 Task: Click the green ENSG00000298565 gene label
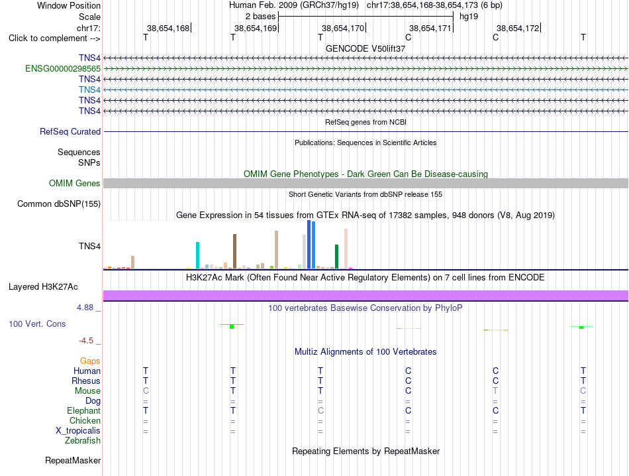click(63, 69)
